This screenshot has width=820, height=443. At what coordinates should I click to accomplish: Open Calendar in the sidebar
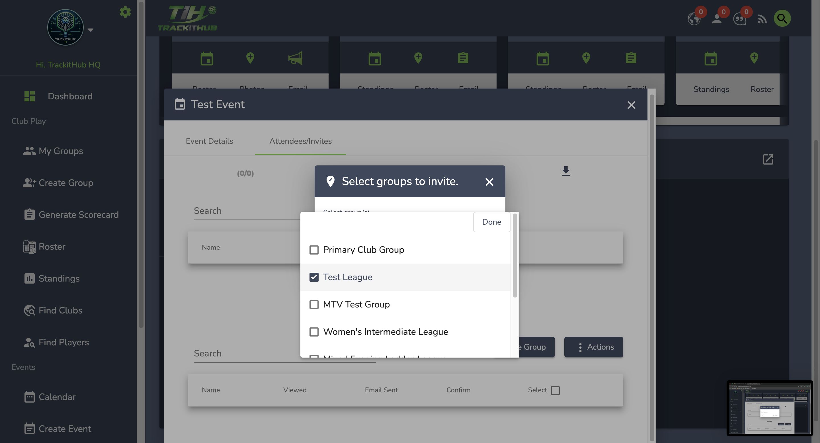click(57, 397)
